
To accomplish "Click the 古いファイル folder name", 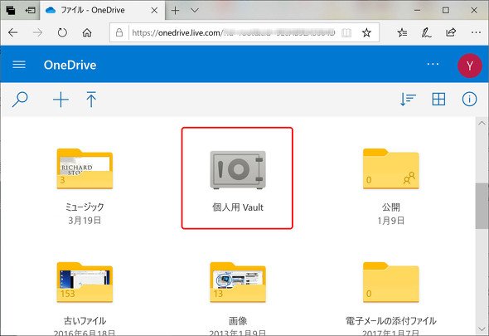I will click(85, 321).
